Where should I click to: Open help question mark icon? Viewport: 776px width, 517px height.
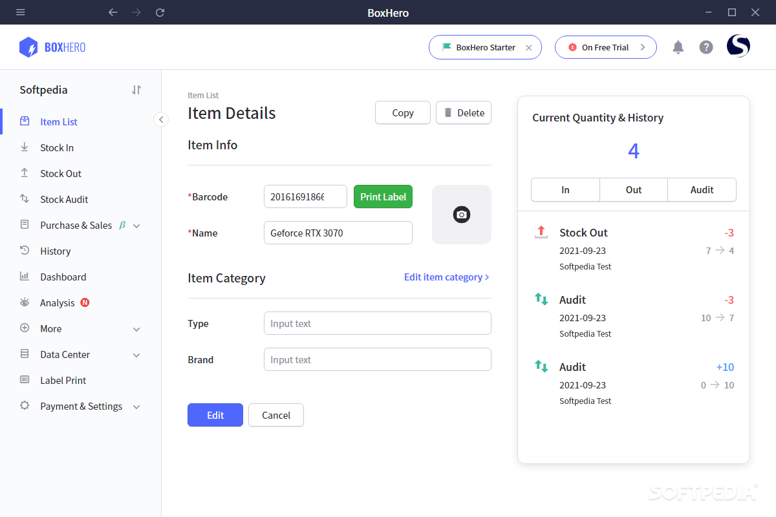point(706,47)
